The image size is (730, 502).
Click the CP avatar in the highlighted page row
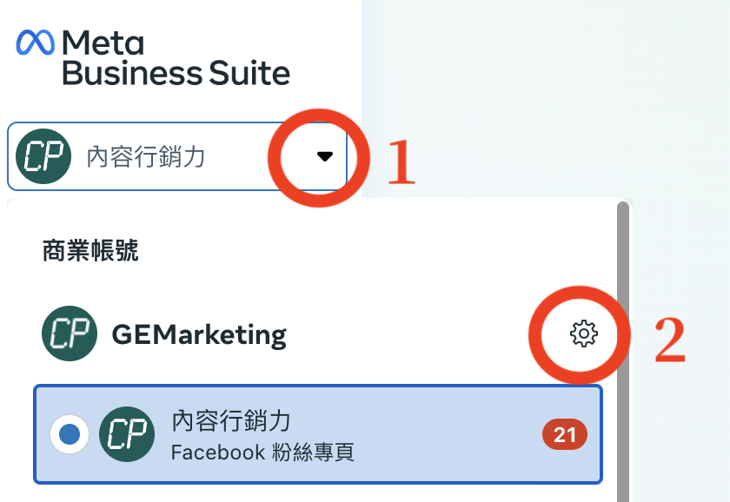click(127, 434)
